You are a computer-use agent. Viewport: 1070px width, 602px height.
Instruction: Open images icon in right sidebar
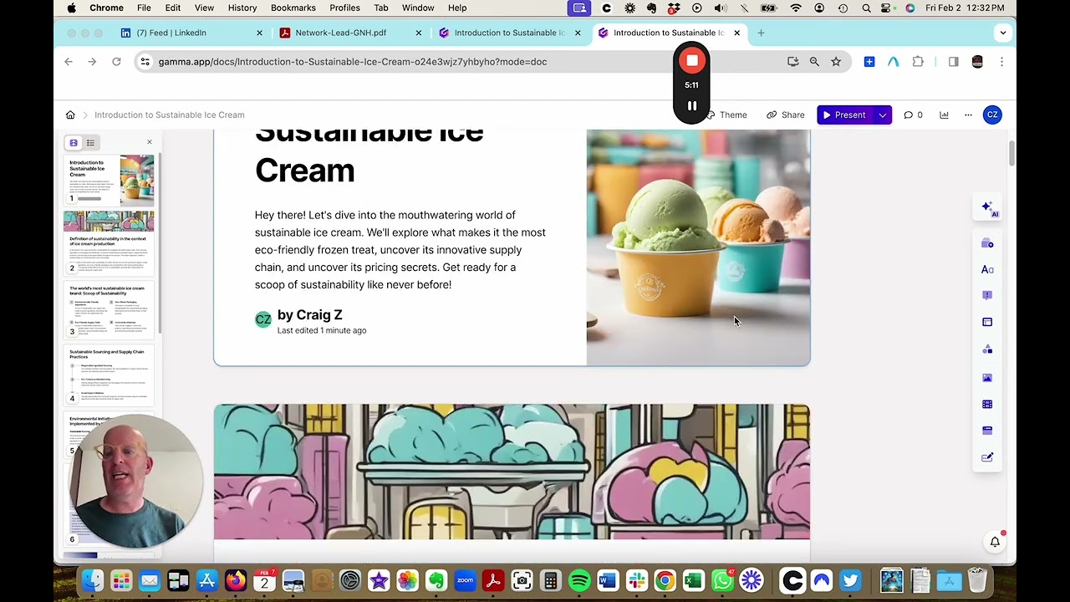[987, 378]
